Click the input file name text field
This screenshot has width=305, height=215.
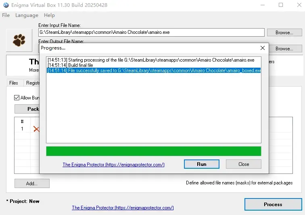(151, 32)
